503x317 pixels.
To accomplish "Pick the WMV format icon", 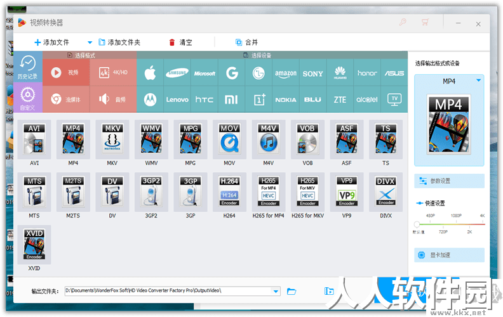I will coord(151,139).
